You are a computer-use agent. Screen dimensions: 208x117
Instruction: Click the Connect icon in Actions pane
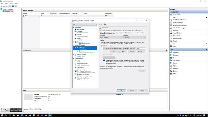pyautogui.click(x=171, y=52)
